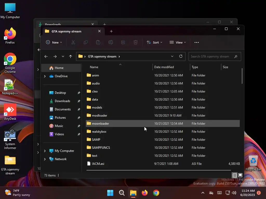Open the See more three-dots menu
The width and height of the screenshot is (266, 199).
pos(197,42)
